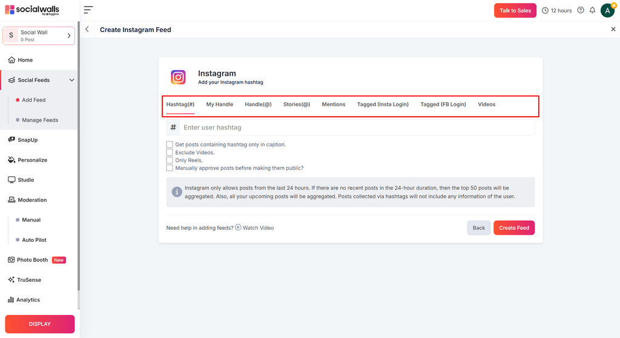
Task: Click the SnapUp icon
Action: [12, 140]
